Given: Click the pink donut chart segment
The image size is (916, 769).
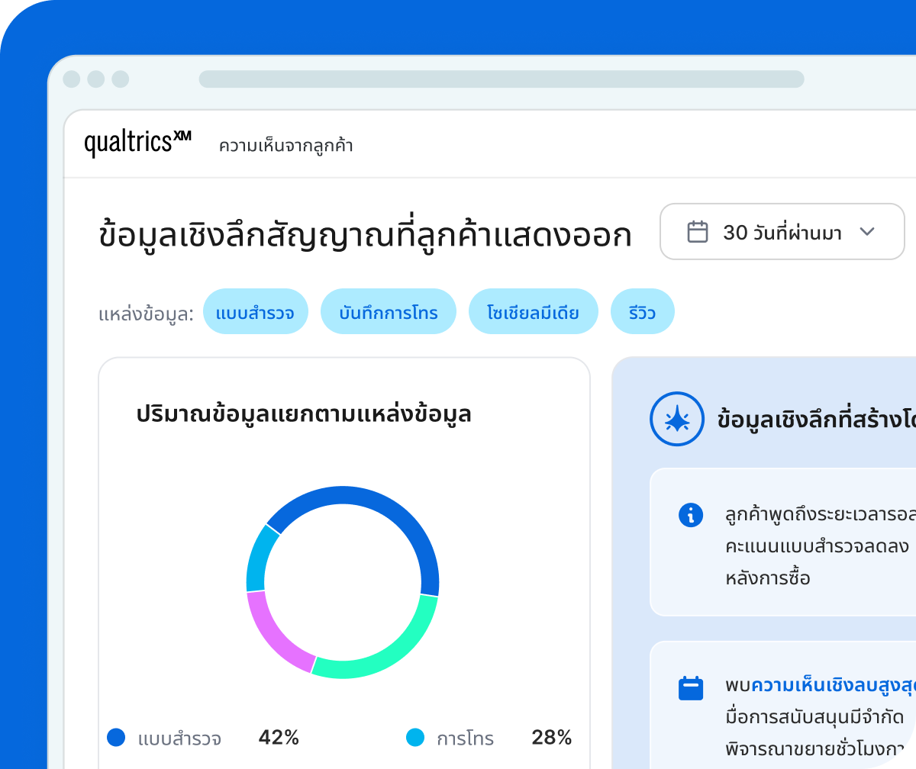Looking at the screenshot, I should pos(273,635).
